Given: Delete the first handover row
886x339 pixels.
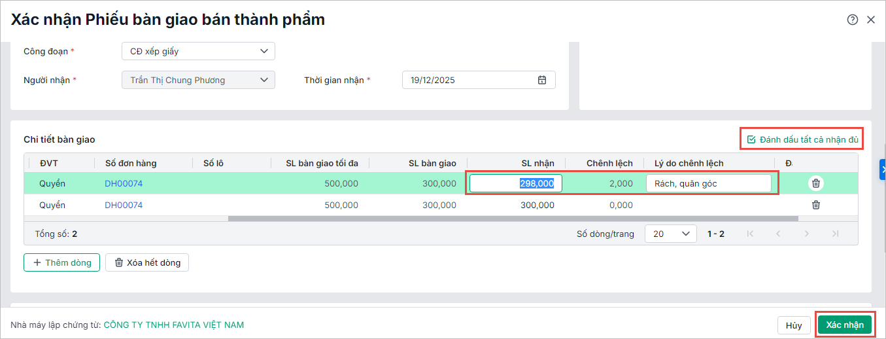Looking at the screenshot, I should pos(816,183).
